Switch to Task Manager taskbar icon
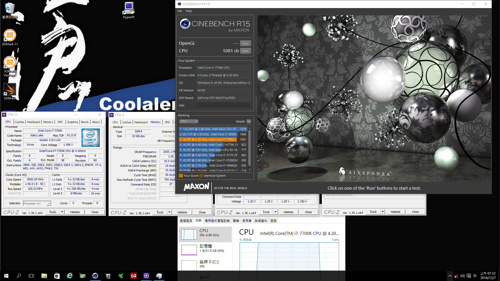Screen dimensions: 500x281 159,276
